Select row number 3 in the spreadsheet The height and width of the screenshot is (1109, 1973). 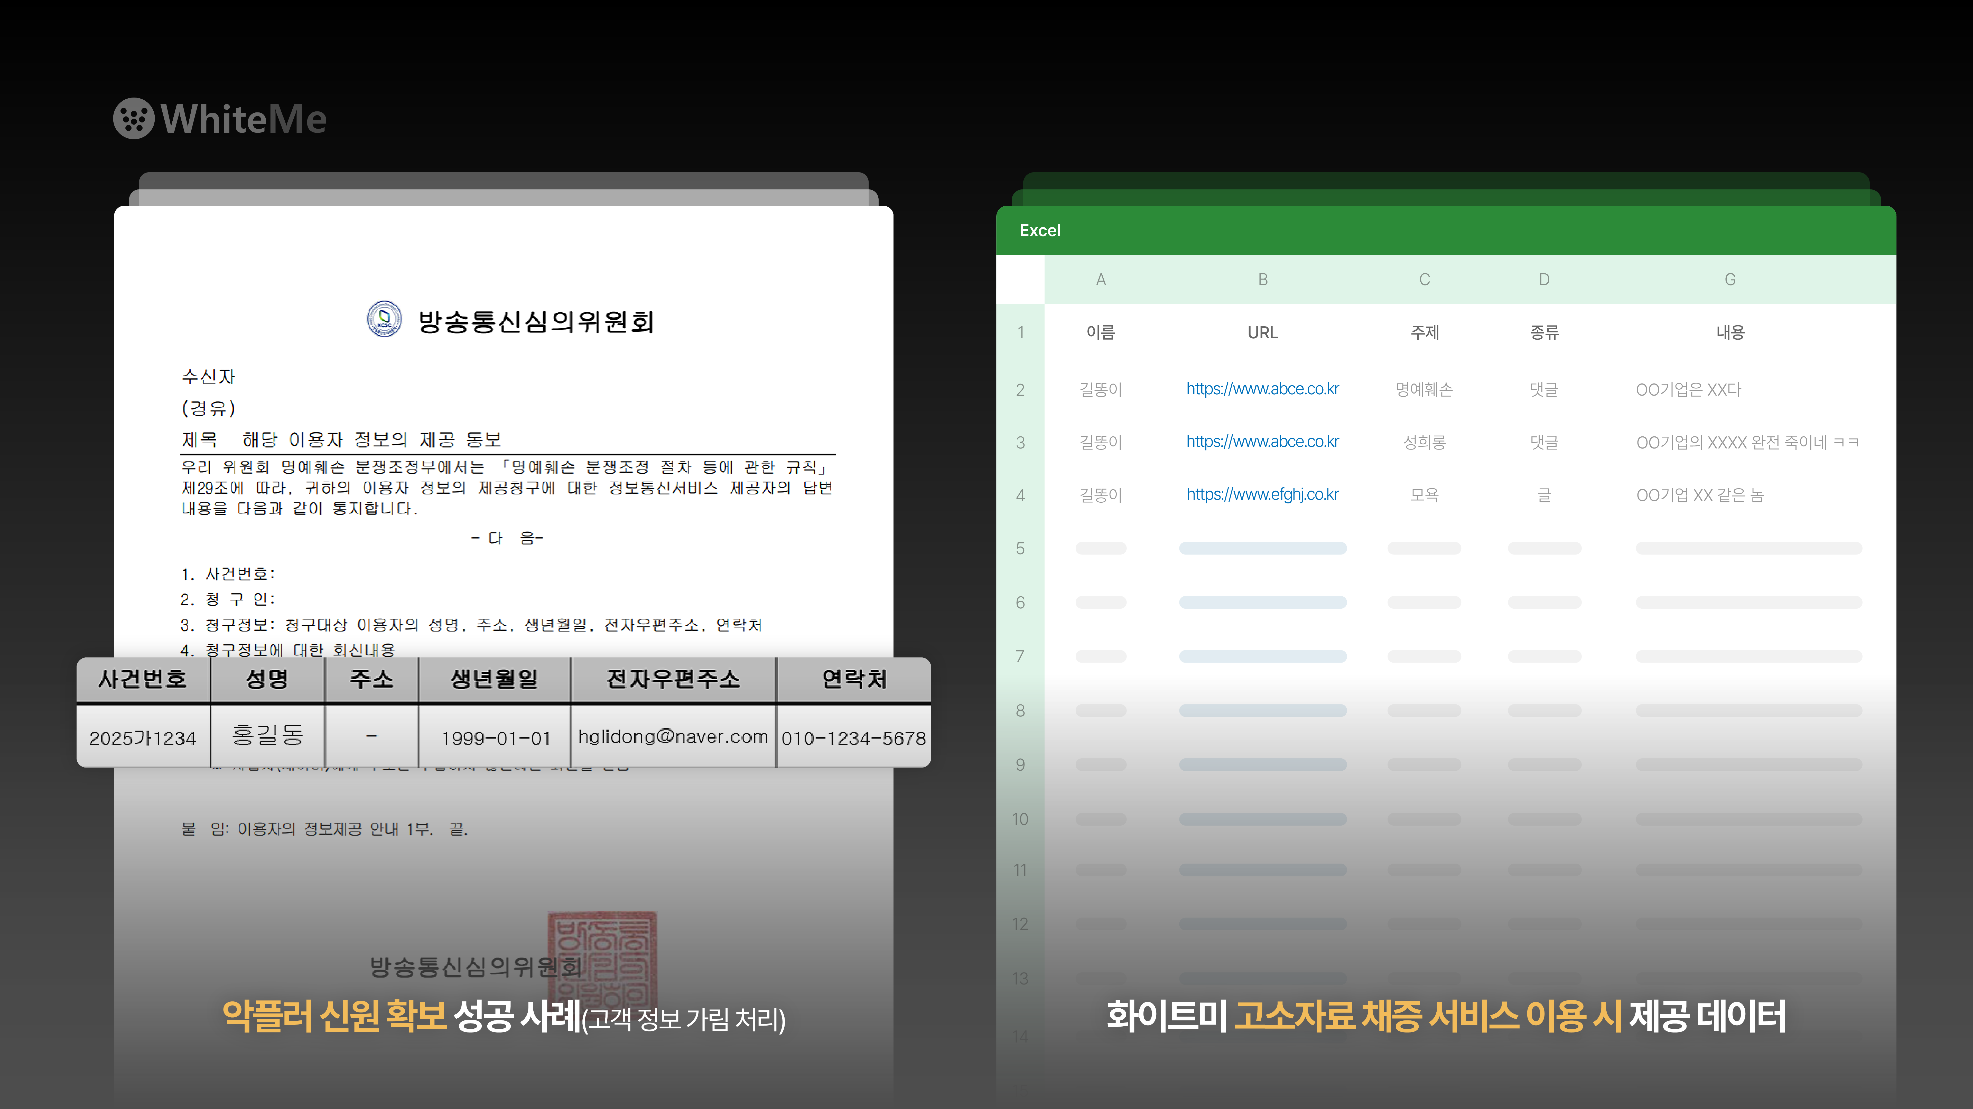tap(1020, 442)
